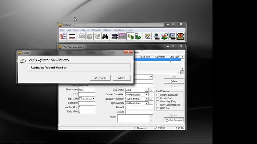This screenshot has height=144, width=257.
Task: Click the Delete button in Data Access
Action: [174, 81]
